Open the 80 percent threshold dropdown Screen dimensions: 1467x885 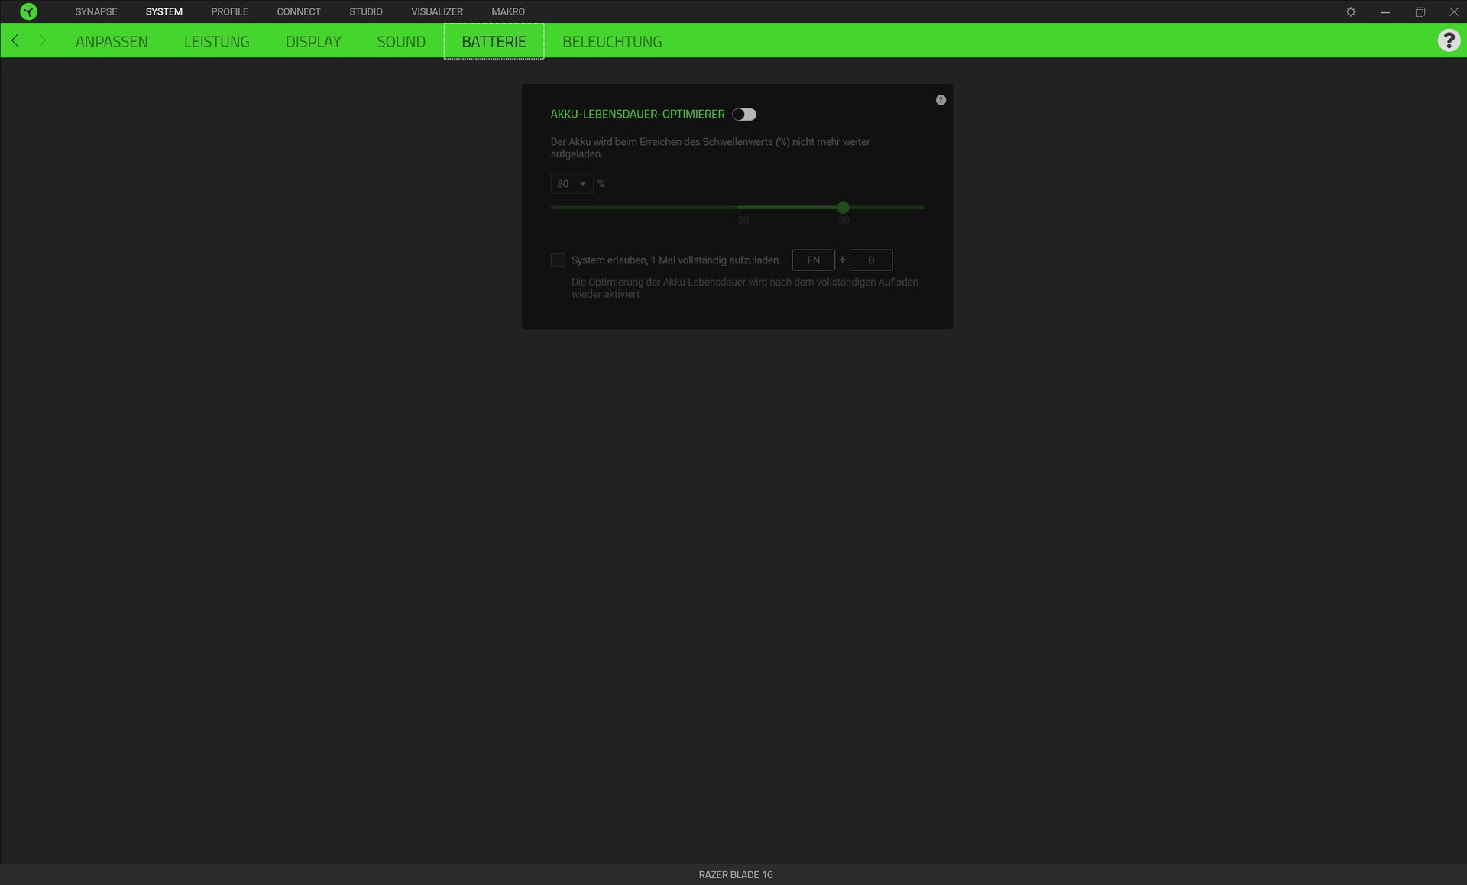point(572,184)
